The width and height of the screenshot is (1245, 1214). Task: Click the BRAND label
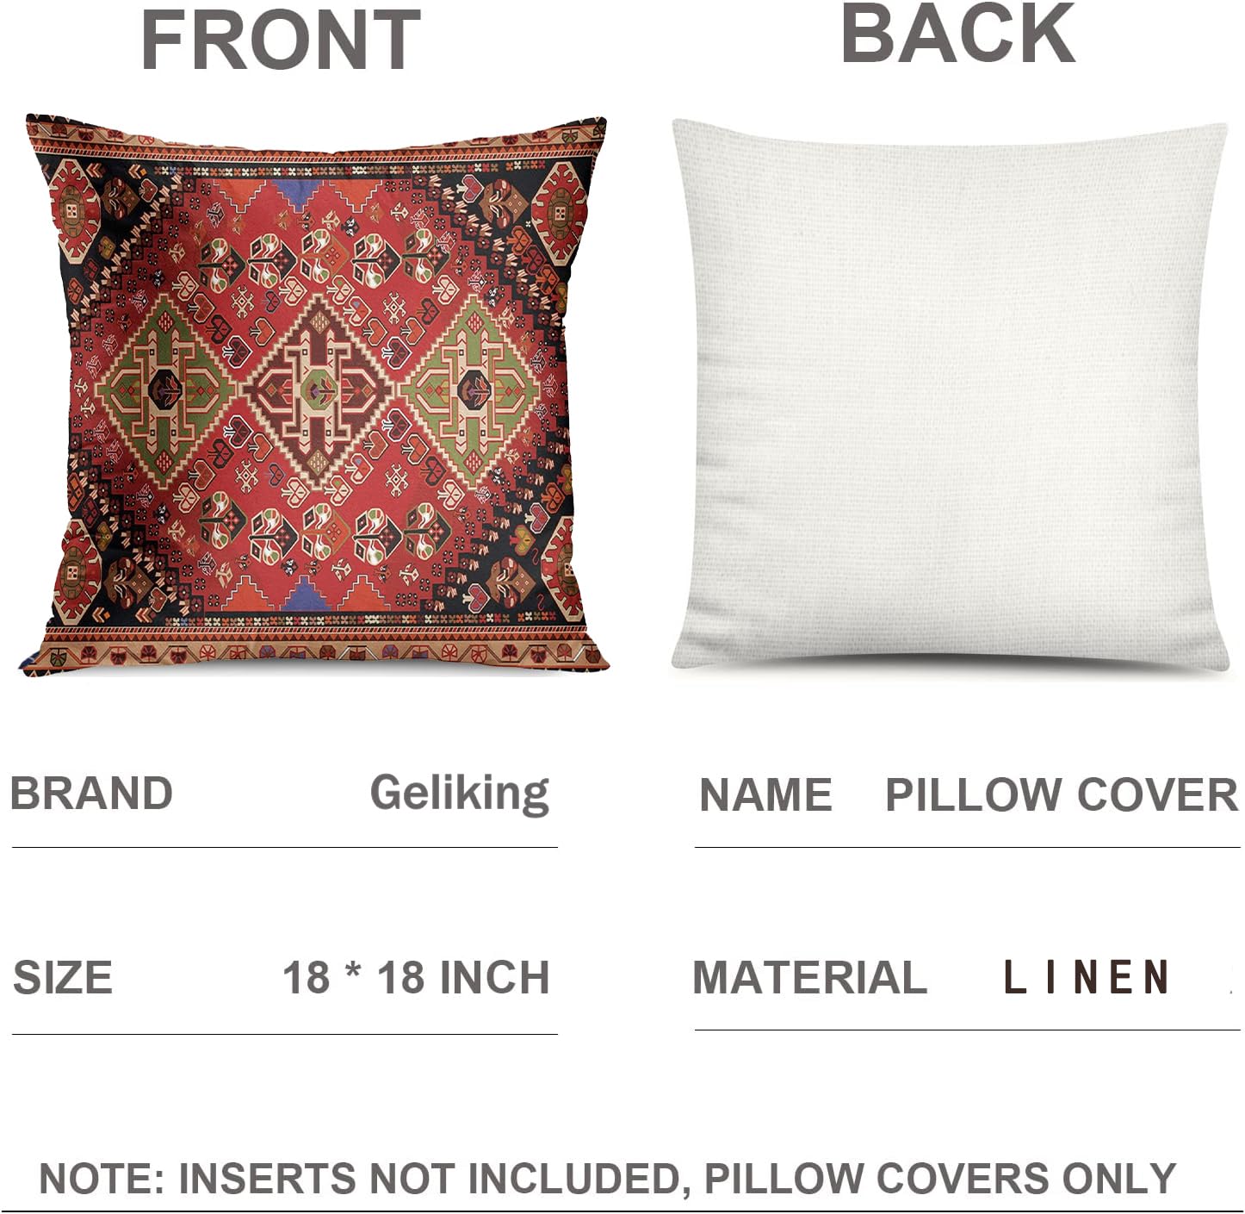91,793
